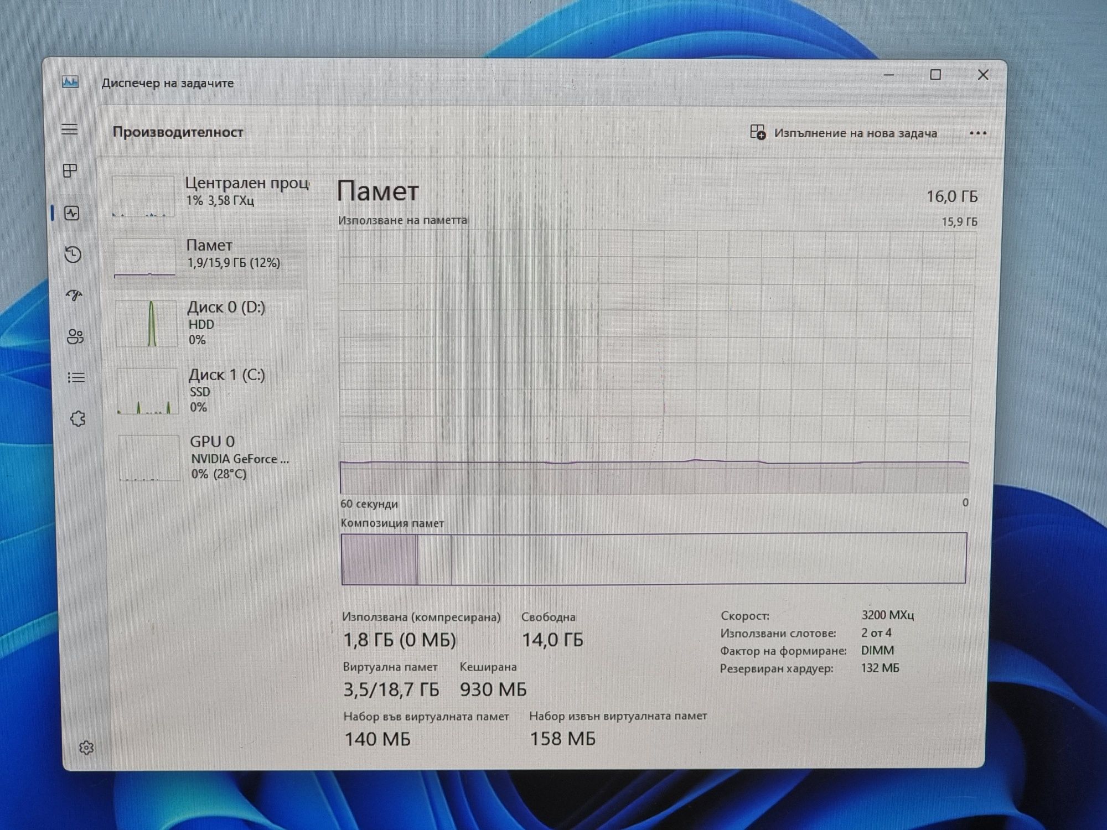Viewport: 1107px width, 830px height.
Task: Click the in-use segment of memory composition
Action: tap(379, 559)
